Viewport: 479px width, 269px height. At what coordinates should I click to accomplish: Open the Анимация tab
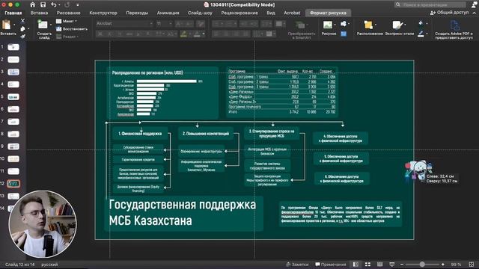click(168, 13)
